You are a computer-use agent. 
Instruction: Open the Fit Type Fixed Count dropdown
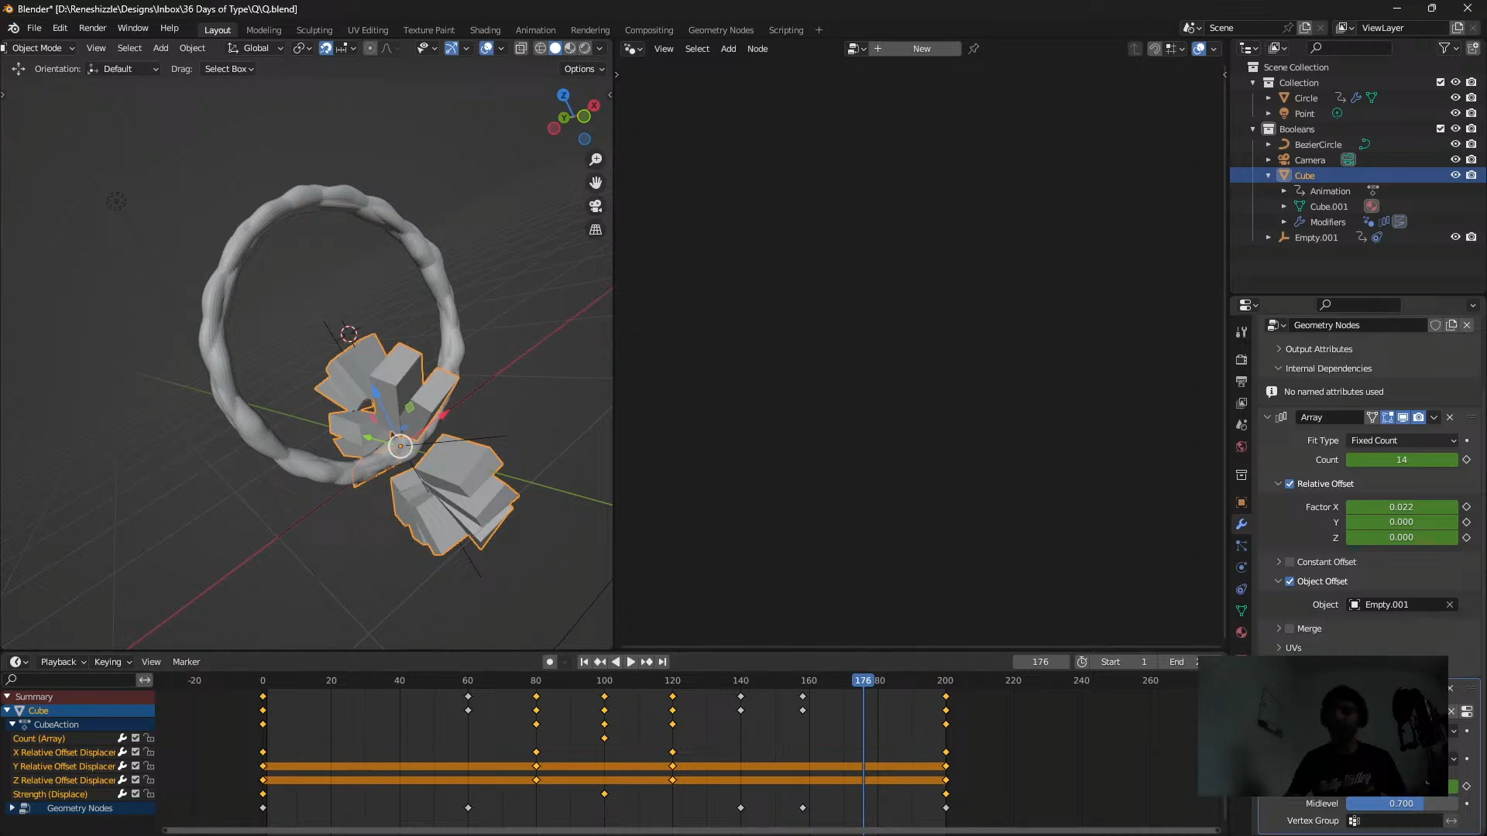click(x=1403, y=440)
